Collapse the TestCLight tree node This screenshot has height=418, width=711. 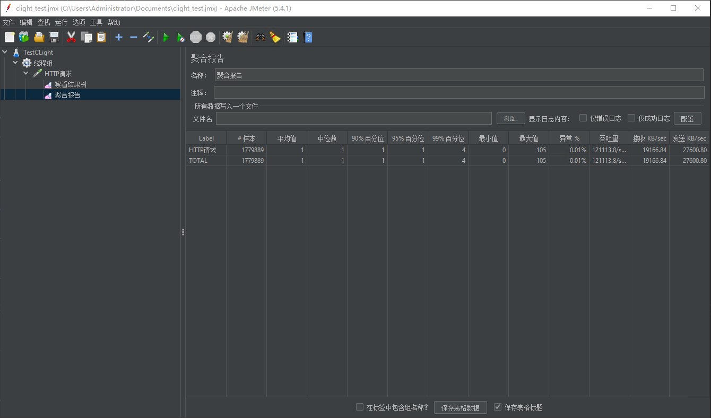[x=5, y=52]
